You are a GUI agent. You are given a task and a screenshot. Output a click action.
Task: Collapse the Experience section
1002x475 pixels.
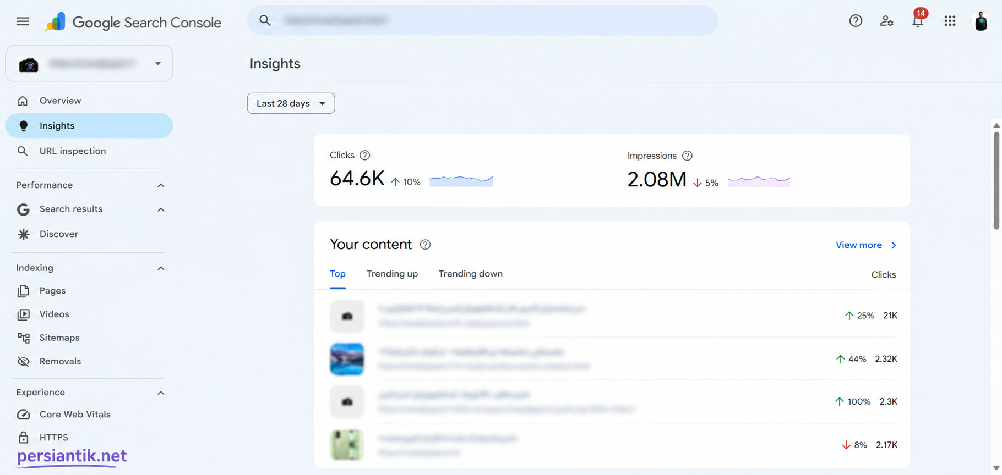pos(161,393)
